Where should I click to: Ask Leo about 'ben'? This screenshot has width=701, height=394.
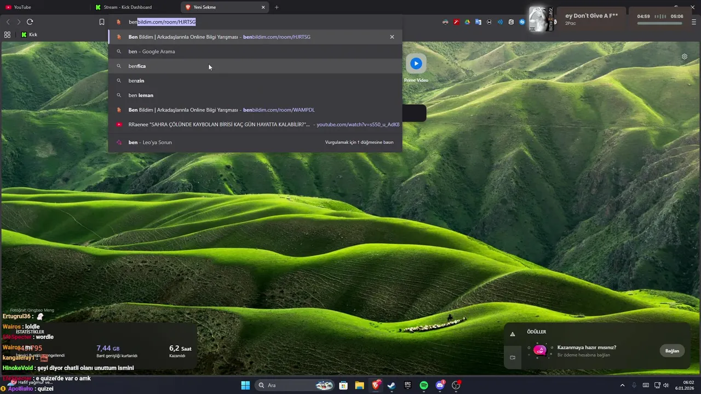pyautogui.click(x=255, y=142)
